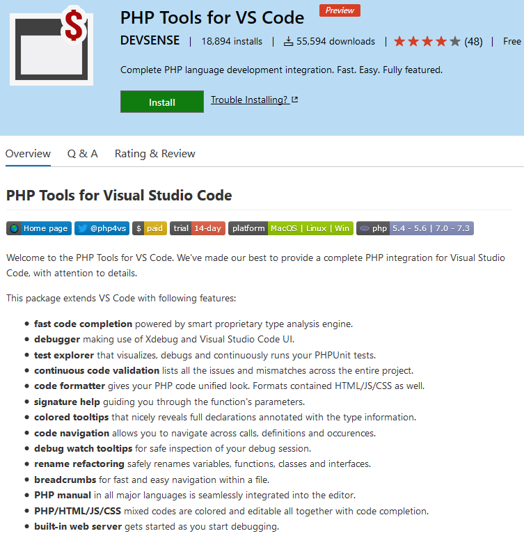The image size is (524, 538).
Task: Switch to the Rating & Review tab
Action: 154,153
